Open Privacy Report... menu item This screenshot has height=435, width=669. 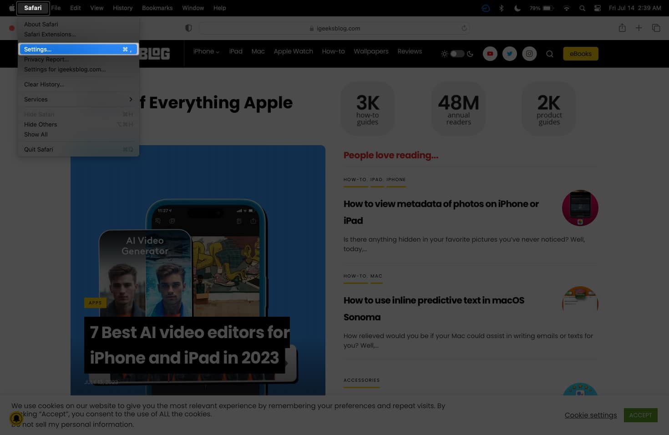pos(78,59)
